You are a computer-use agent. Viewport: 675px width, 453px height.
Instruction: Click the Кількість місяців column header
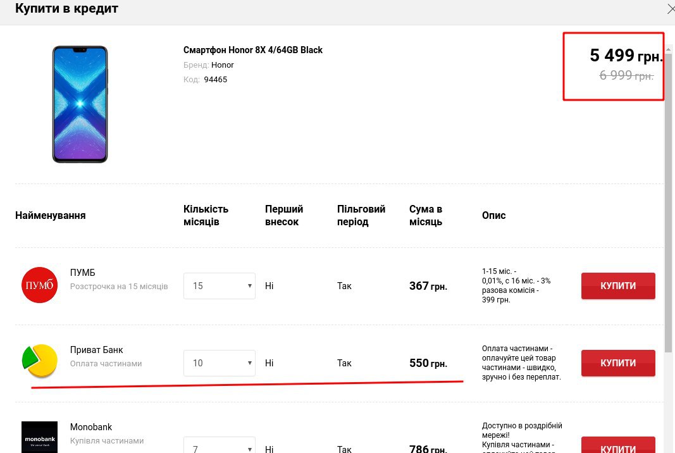(206, 215)
